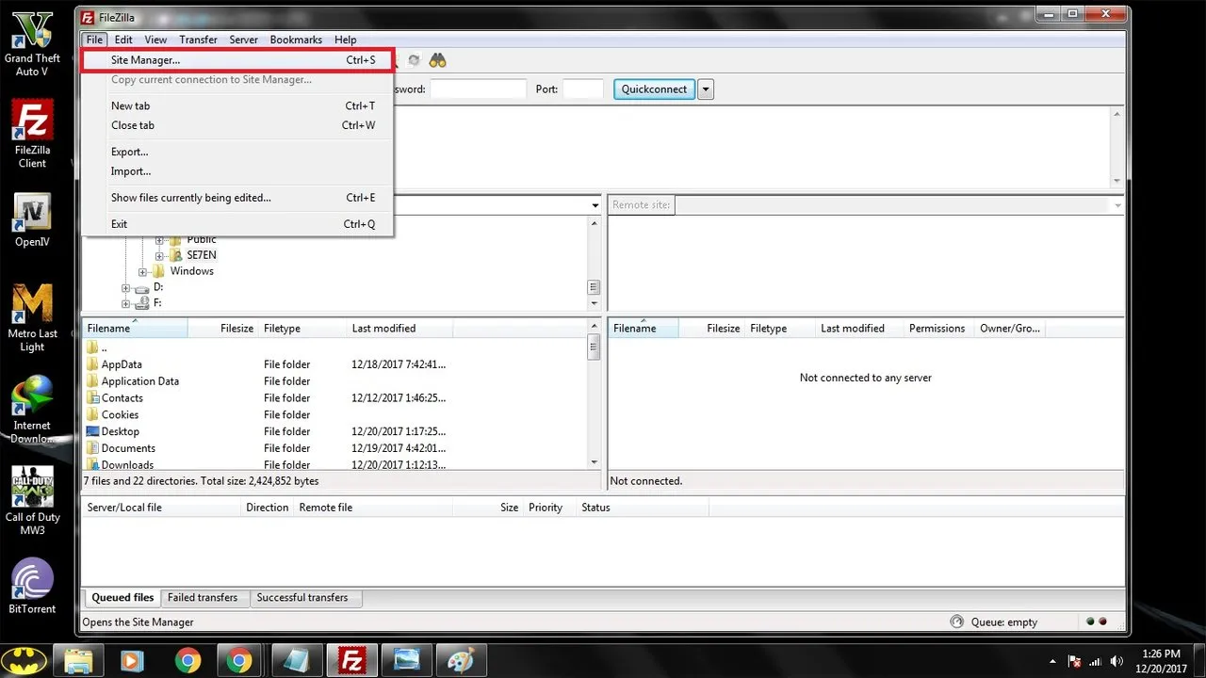Open Site Manager from the File menu

[x=237, y=60]
